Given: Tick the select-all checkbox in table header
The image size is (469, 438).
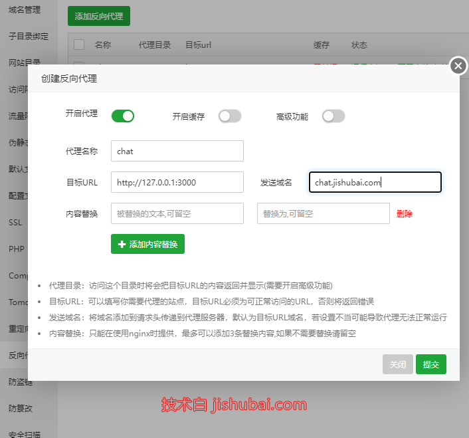Looking at the screenshot, I should click(x=79, y=45).
